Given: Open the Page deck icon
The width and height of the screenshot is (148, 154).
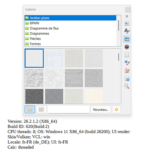Looking at the screenshot, I should (x=127, y=55).
